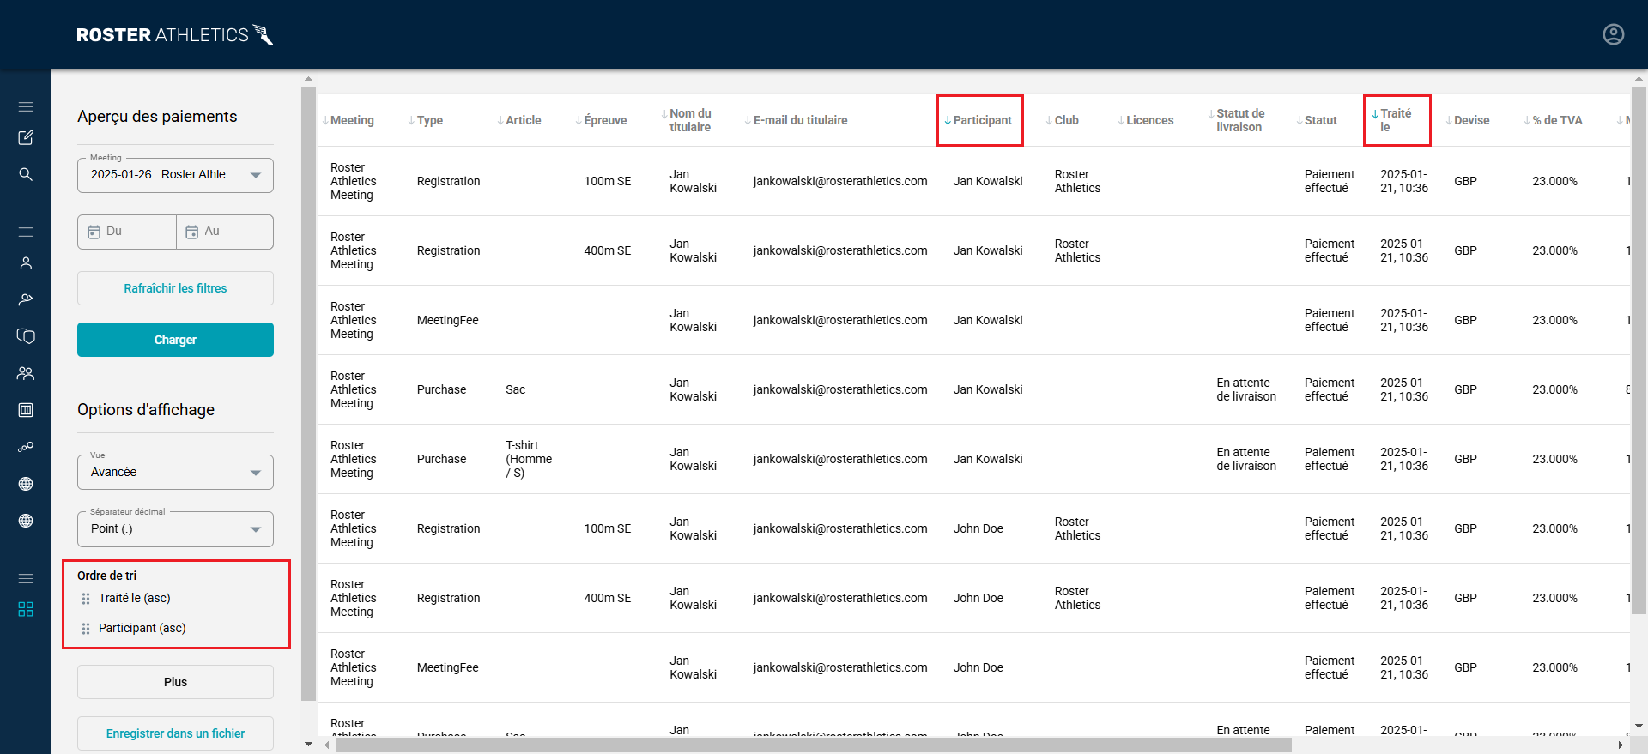Open the shields icon in the sidebar
Screen dimensions: 1648x754
26,336
